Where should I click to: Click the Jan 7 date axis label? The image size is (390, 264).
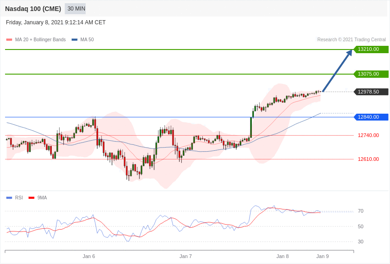click(185, 256)
